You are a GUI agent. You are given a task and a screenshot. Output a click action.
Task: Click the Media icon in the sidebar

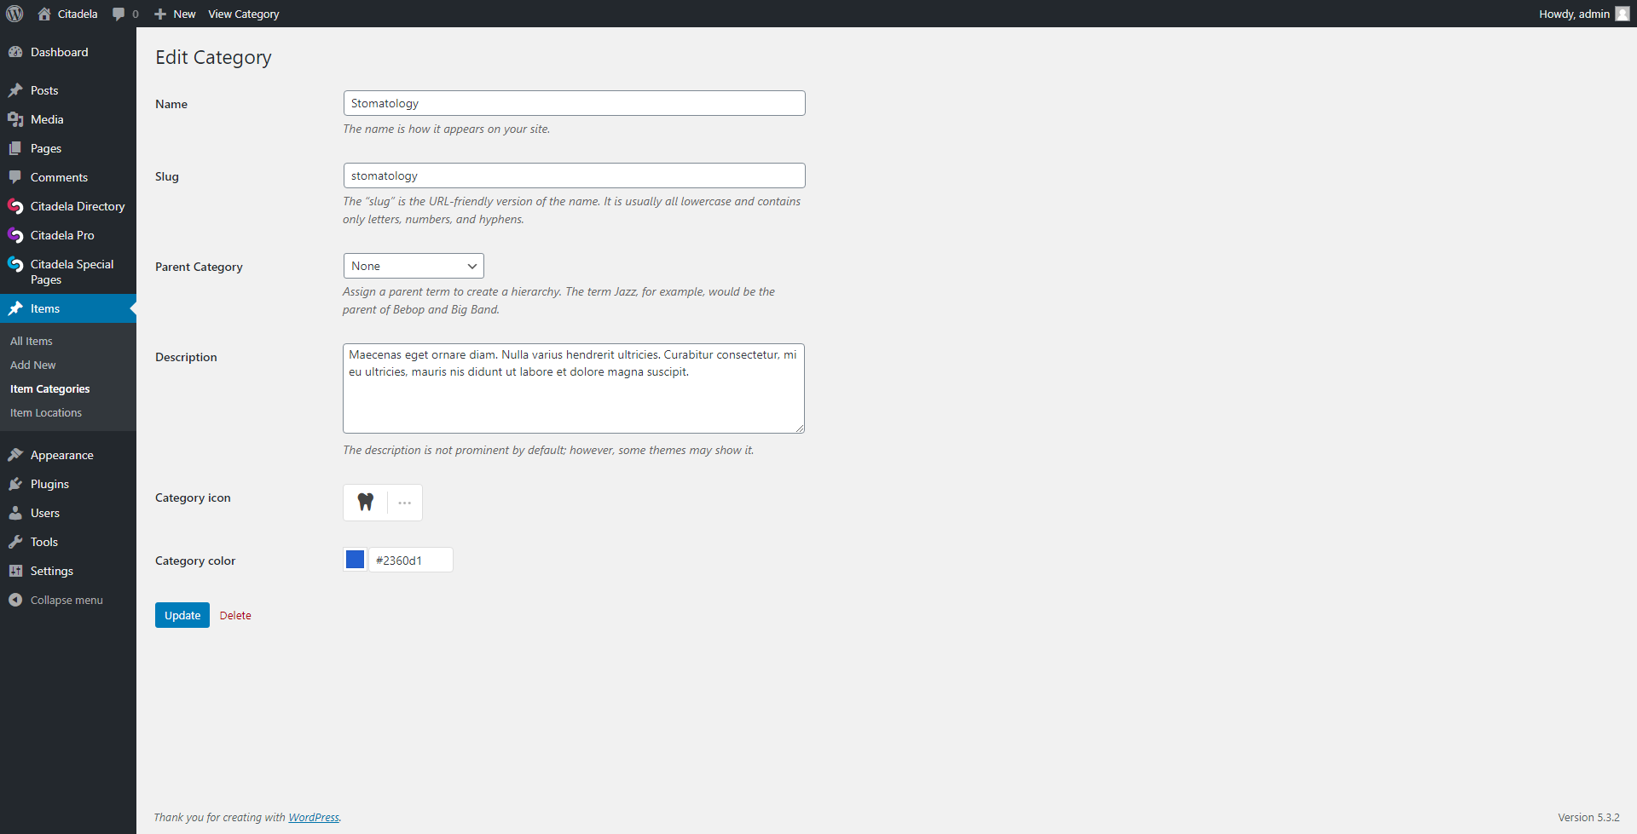(x=15, y=119)
